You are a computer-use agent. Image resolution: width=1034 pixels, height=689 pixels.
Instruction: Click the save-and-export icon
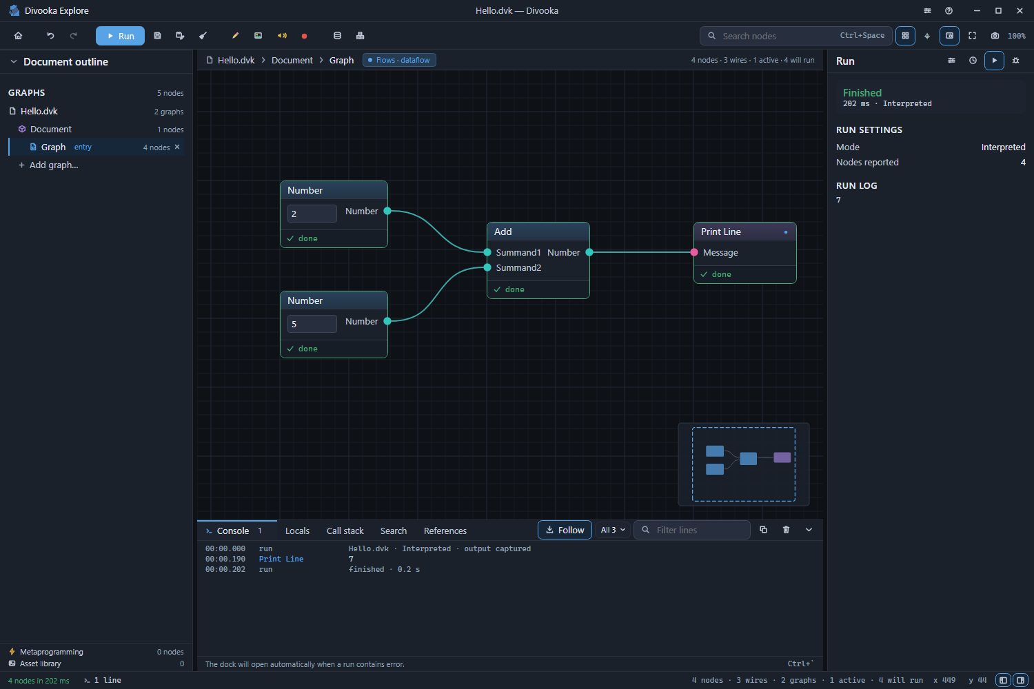tap(180, 36)
